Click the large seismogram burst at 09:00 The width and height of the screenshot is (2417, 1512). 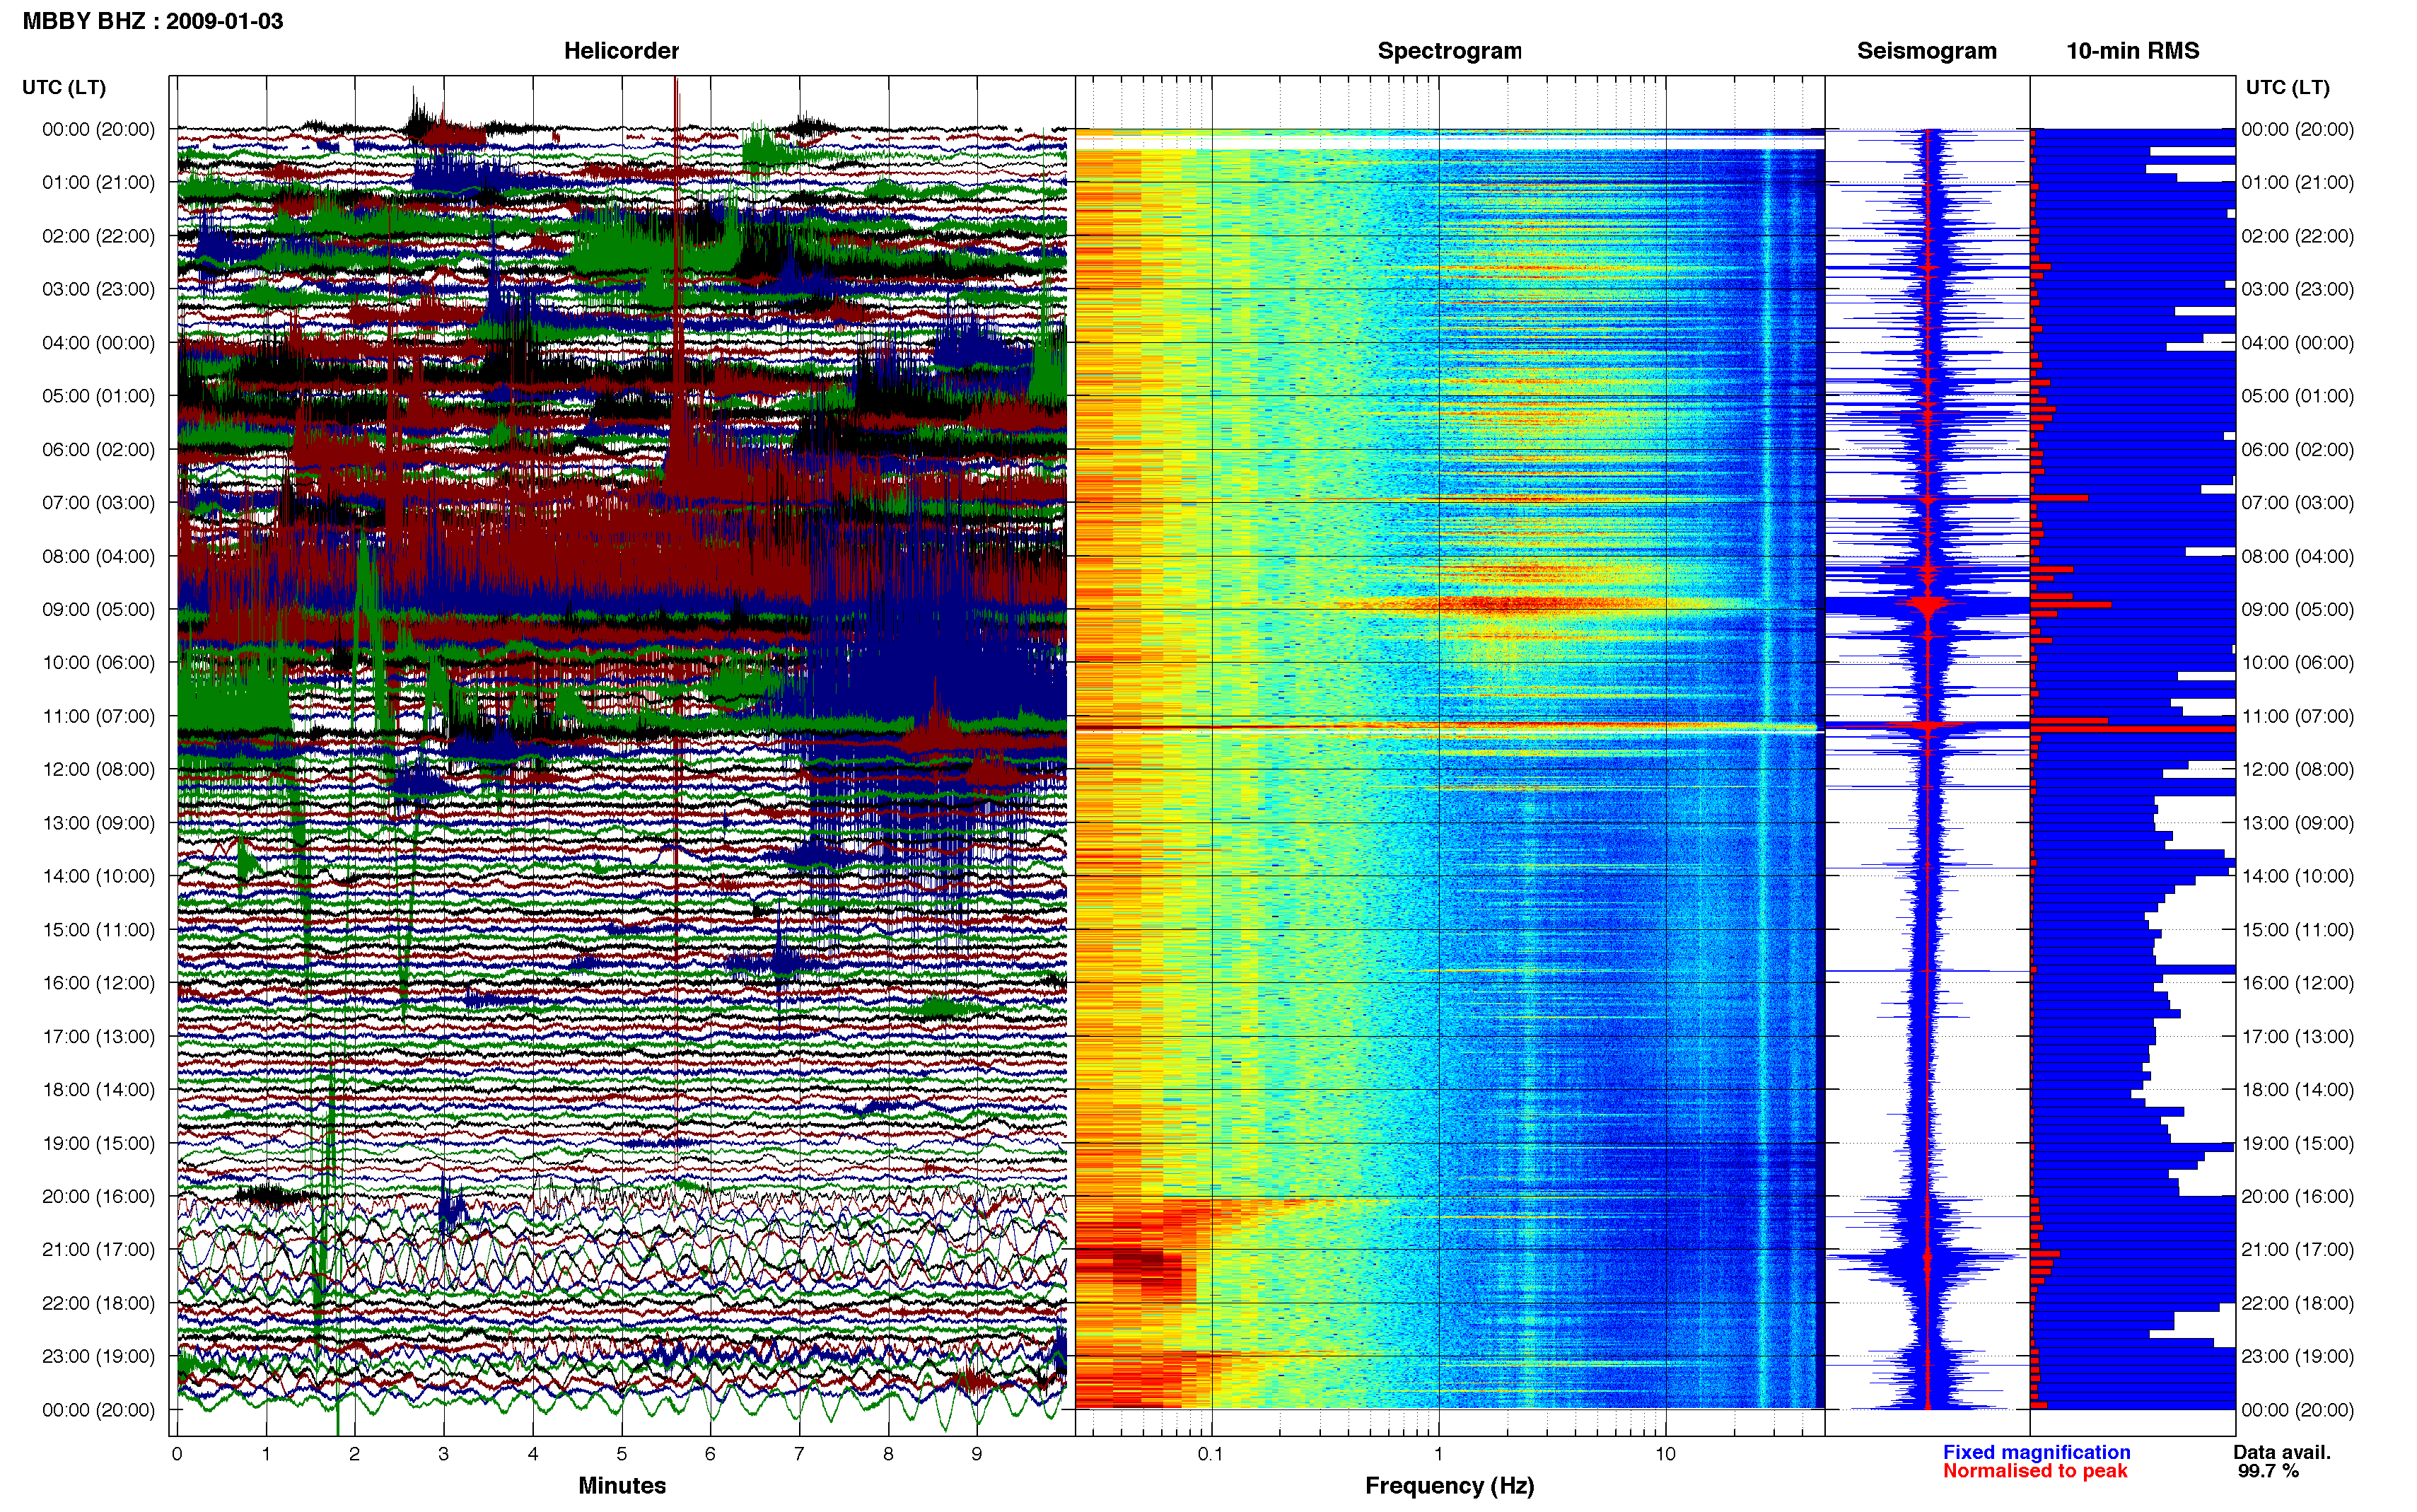(1929, 606)
